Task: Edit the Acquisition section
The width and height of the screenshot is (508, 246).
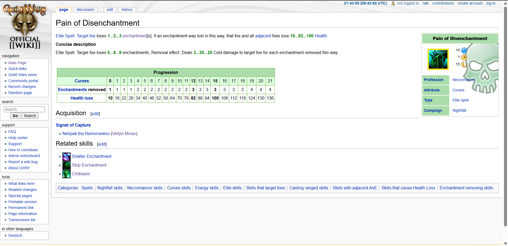Action: tap(95, 114)
